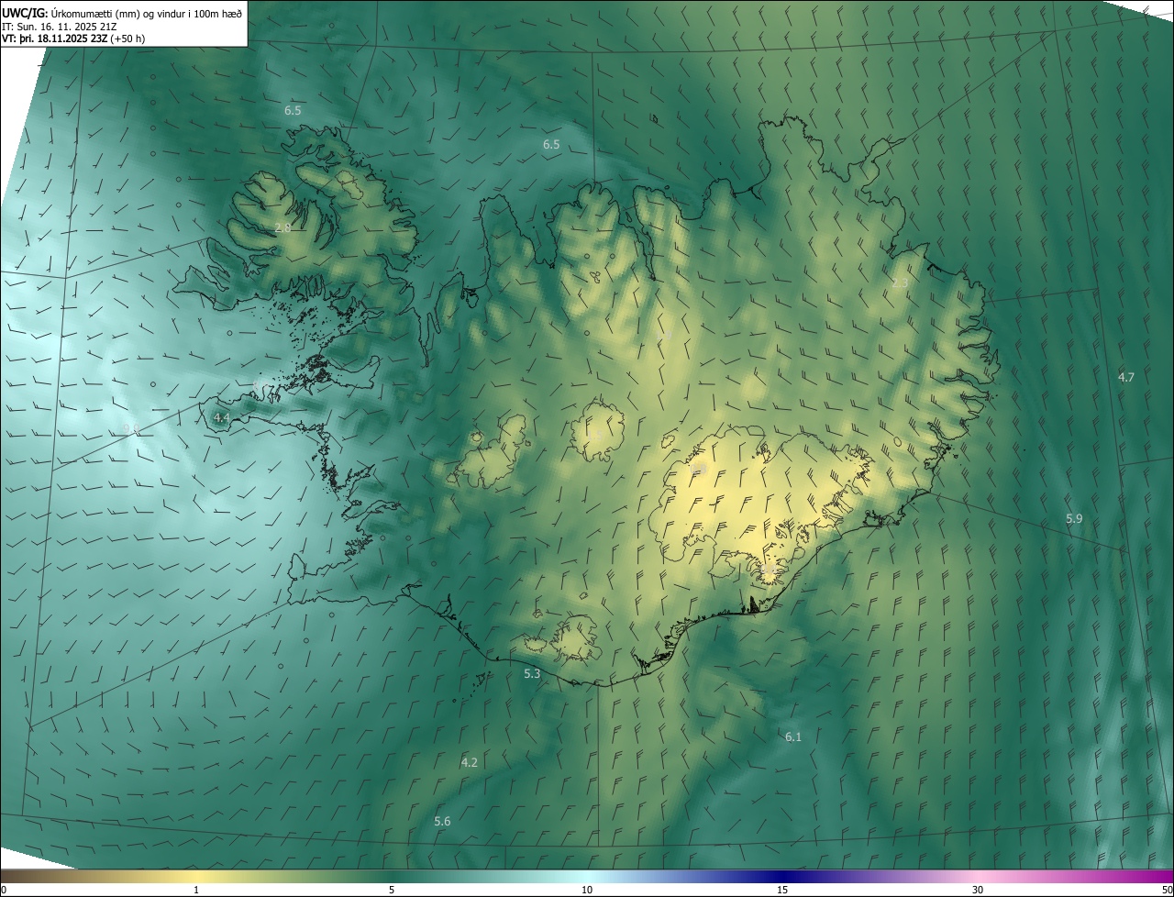Click the 2.8 value on the Westfjords
1174x897 pixels.
pos(282,227)
